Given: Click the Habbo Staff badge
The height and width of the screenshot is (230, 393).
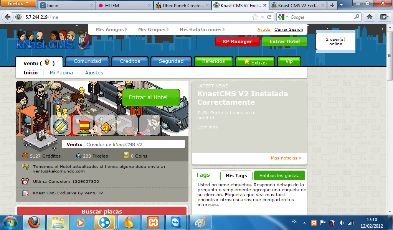Looking at the screenshot, I should 106,127.
